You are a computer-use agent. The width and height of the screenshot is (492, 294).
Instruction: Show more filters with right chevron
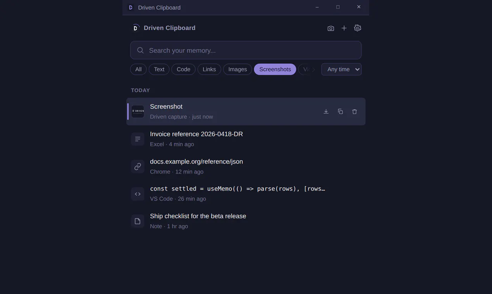click(313, 70)
